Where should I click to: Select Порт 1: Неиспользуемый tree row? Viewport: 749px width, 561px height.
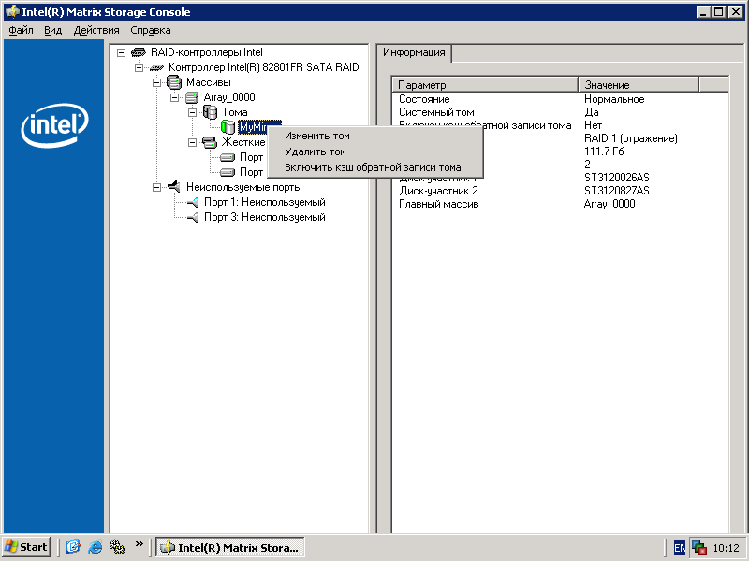[x=265, y=202]
